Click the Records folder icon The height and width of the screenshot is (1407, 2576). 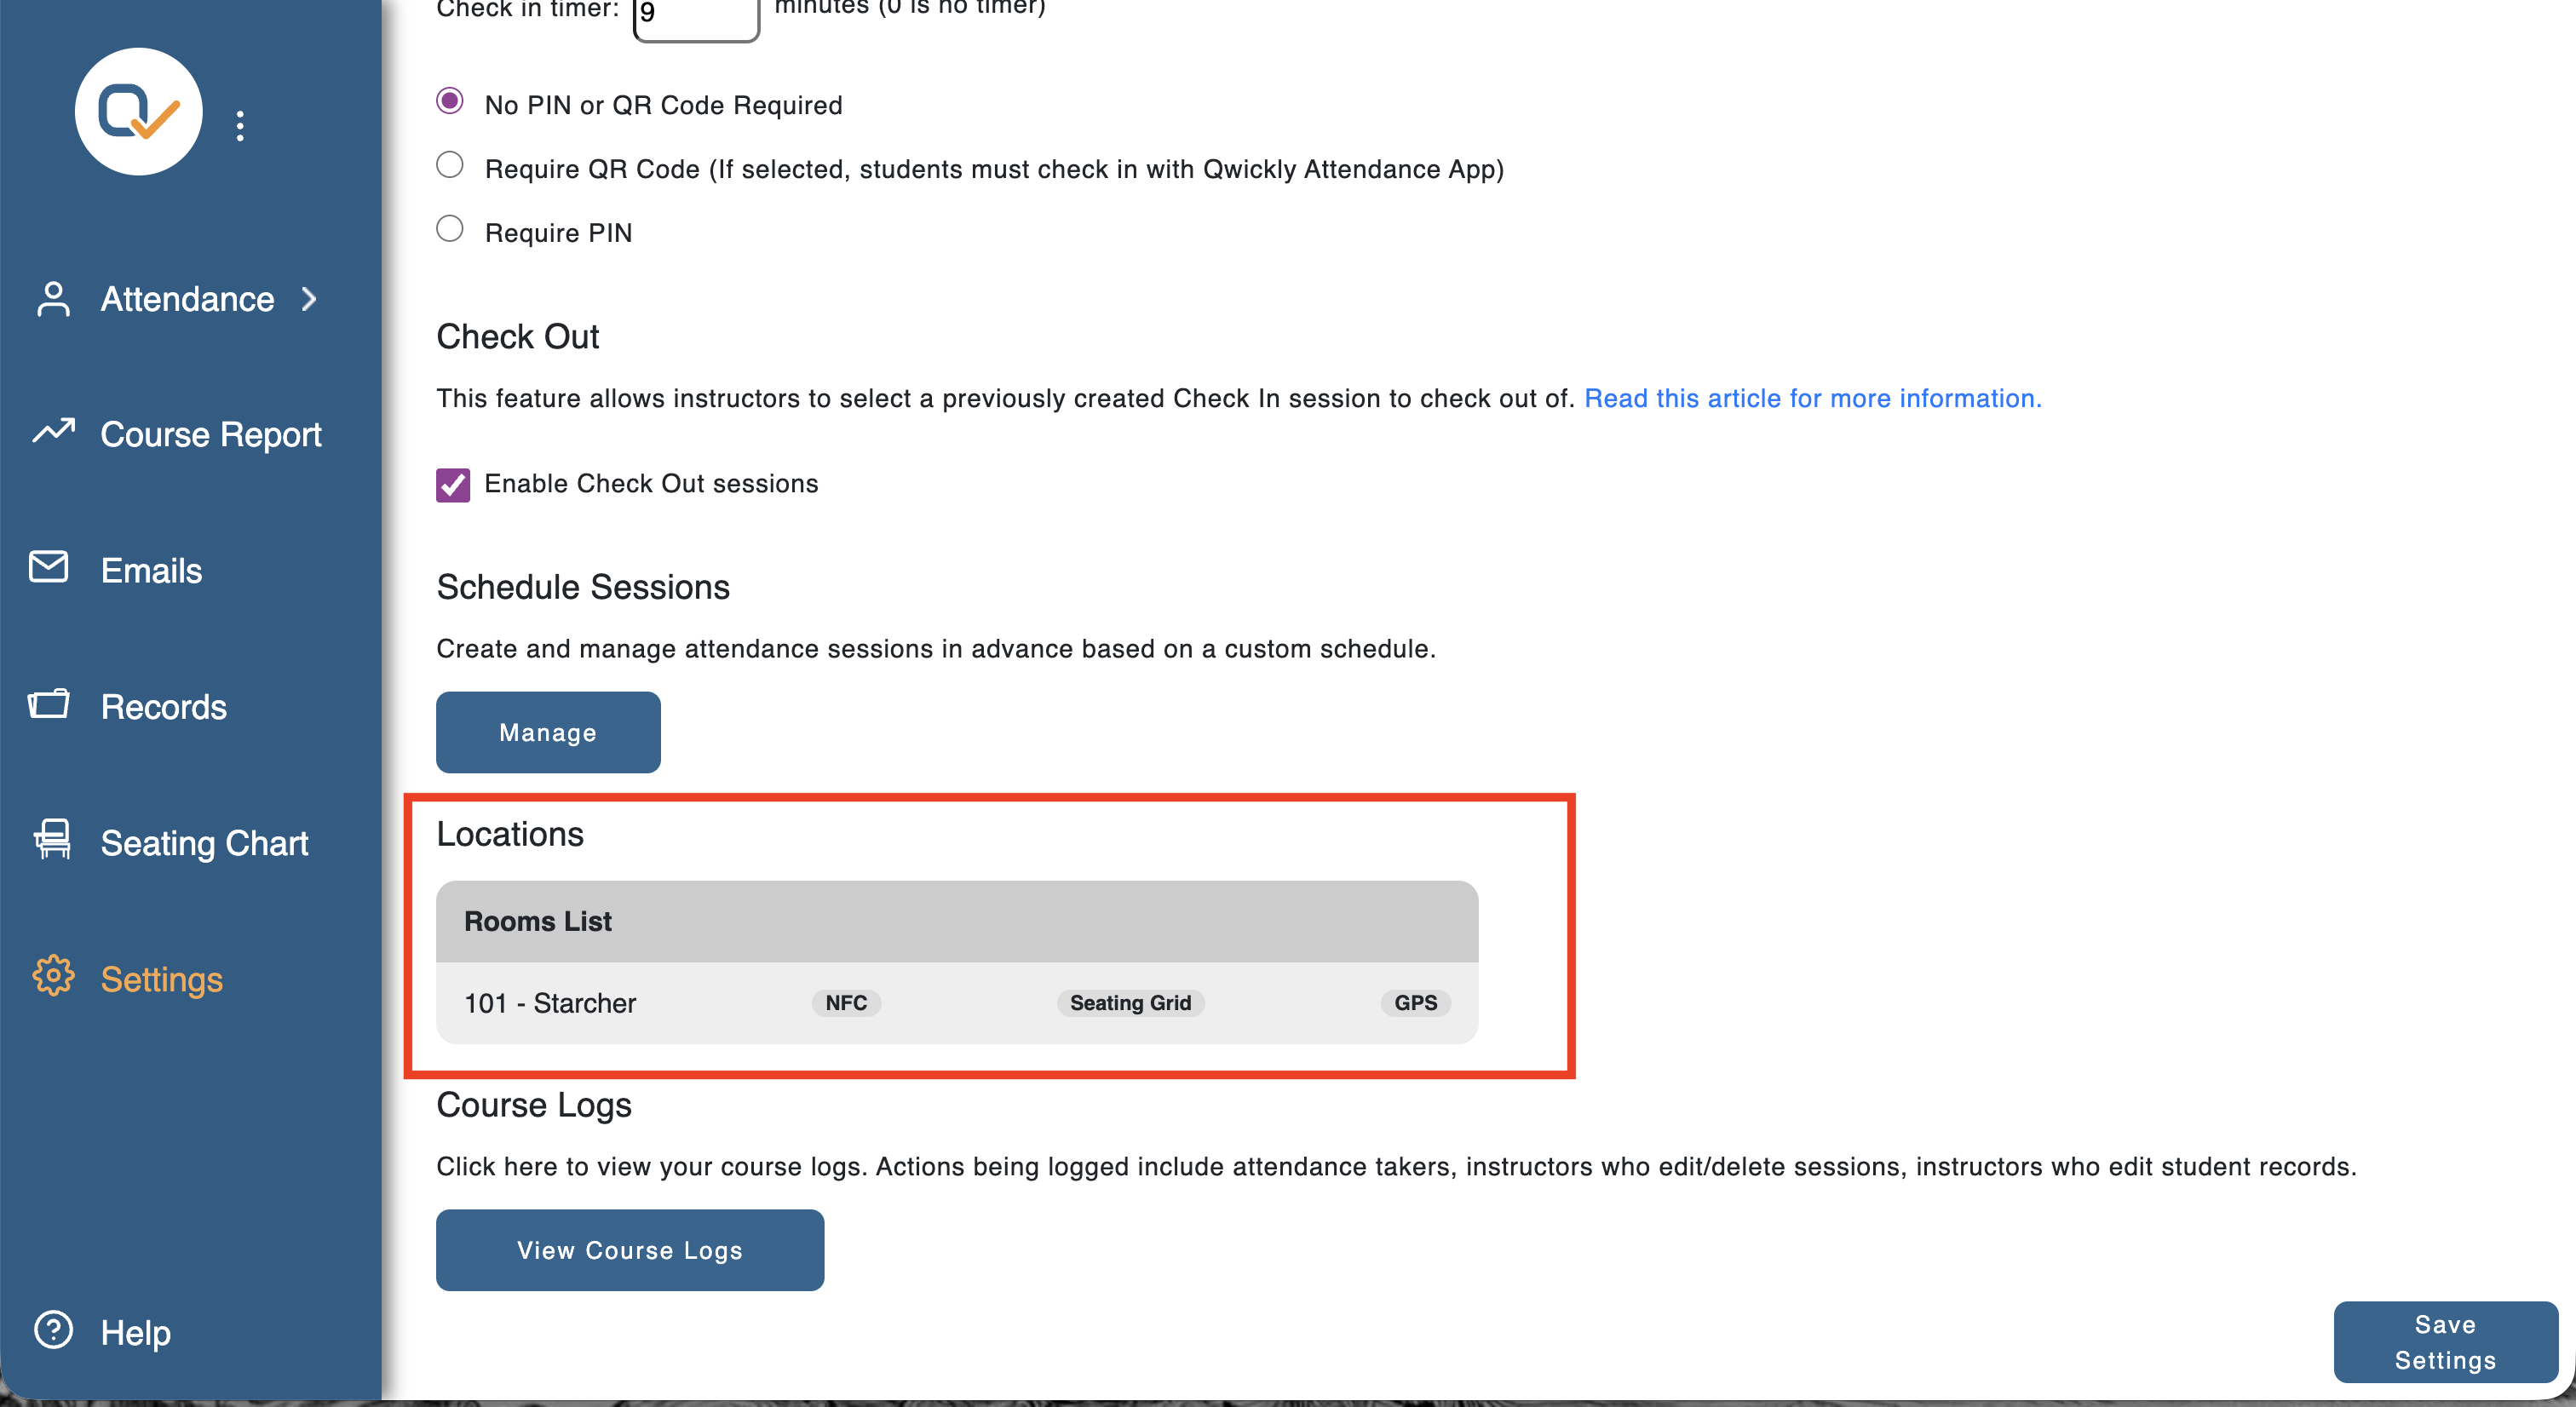pos(49,704)
